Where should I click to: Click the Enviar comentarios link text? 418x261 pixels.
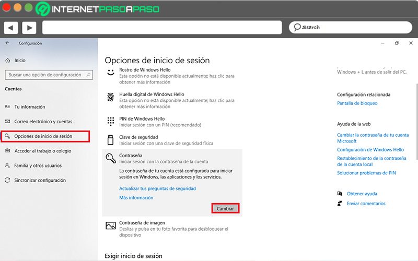click(366, 204)
